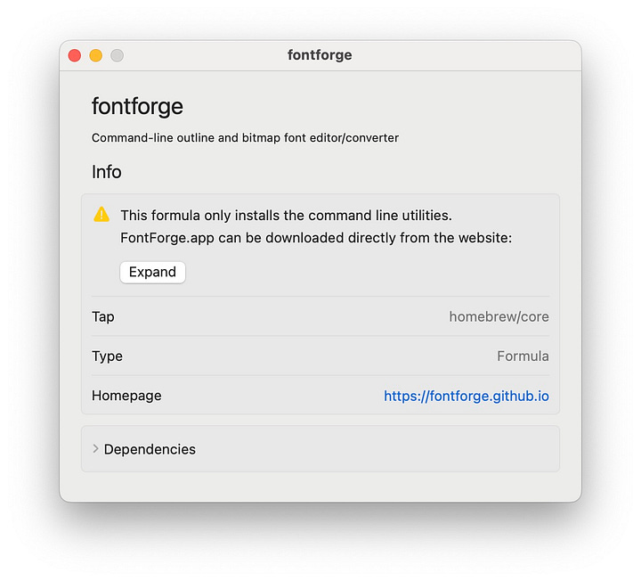The image size is (641, 581).
Task: Select the 'homebrew/core' tap value
Action: point(499,316)
